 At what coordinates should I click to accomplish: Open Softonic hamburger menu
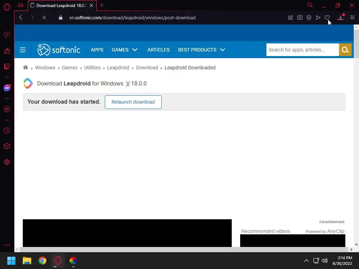[x=22, y=50]
